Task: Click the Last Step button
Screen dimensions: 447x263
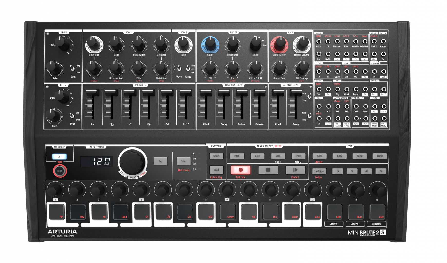Action: point(319,171)
